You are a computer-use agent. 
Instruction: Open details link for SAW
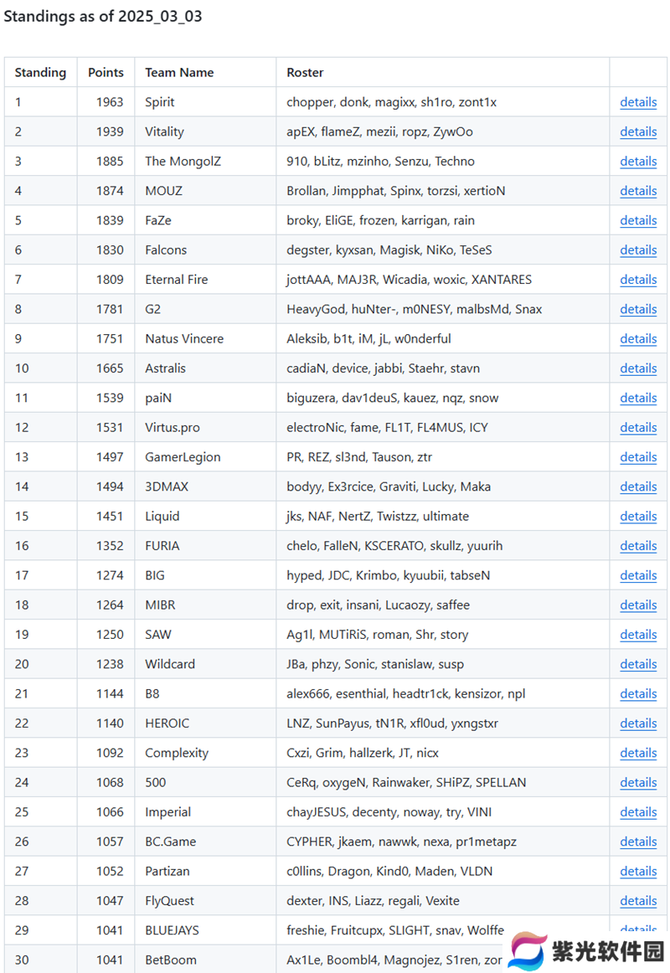(x=637, y=634)
